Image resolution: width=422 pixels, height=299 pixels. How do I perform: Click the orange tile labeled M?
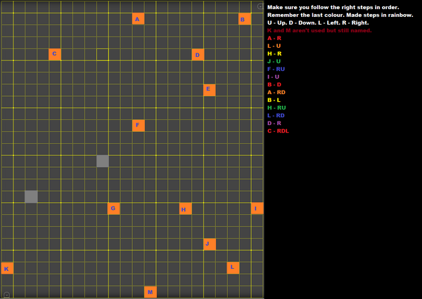coord(151,292)
